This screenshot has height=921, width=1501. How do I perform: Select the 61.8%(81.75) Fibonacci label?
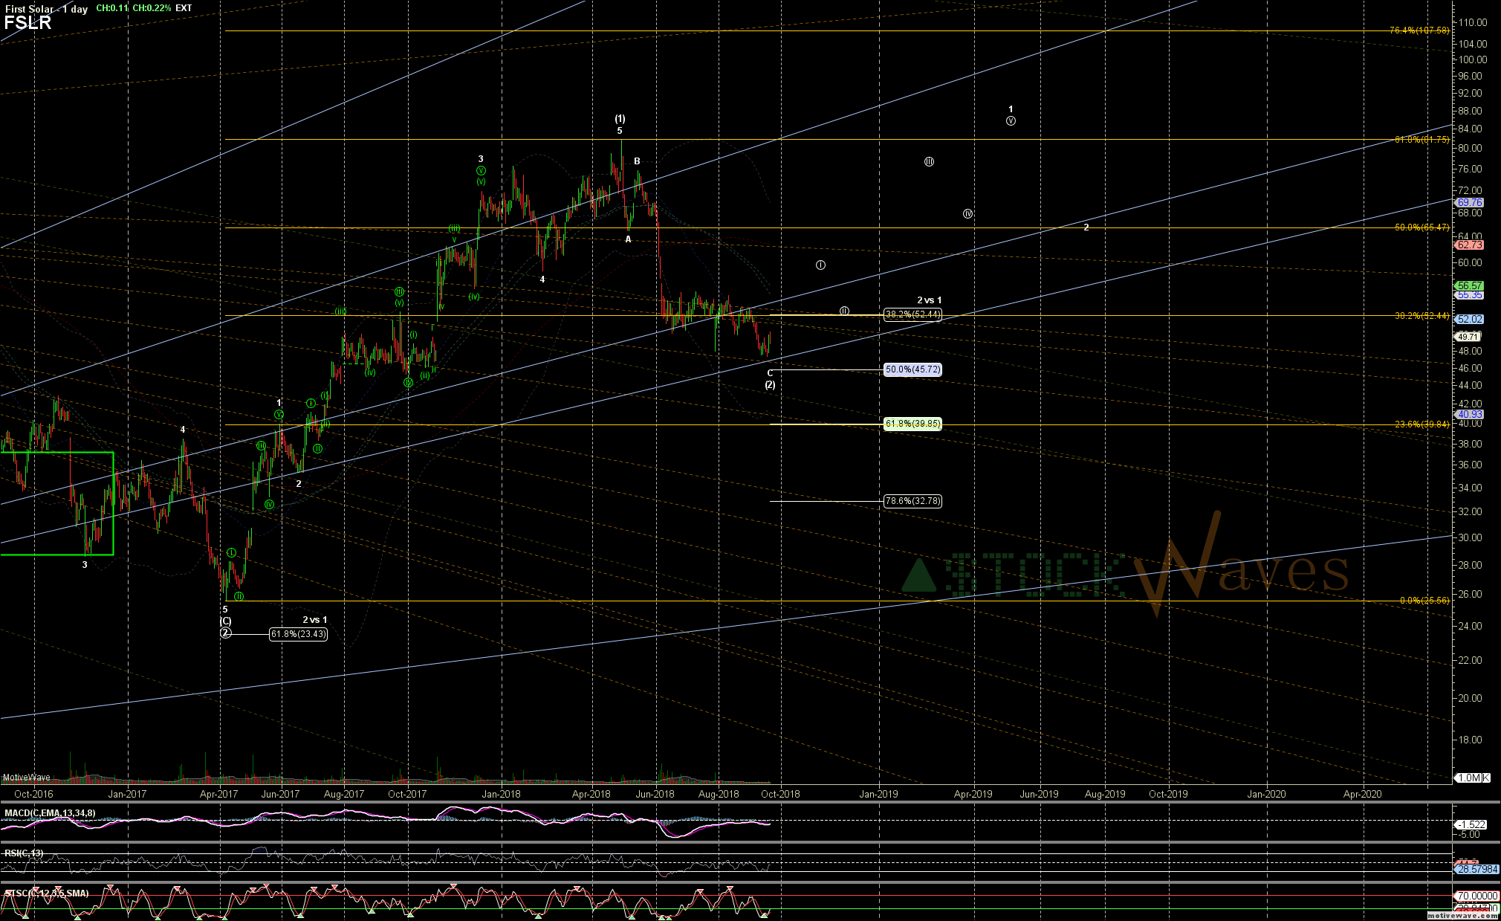1421,140
